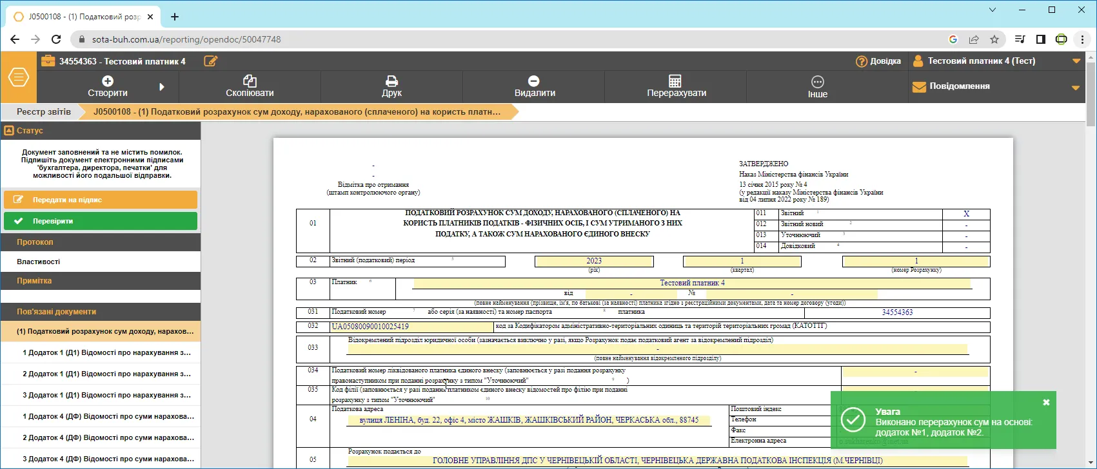Toggle the Уточнюючий checkbox
This screenshot has height=469, width=1097.
pyautogui.click(x=966, y=236)
